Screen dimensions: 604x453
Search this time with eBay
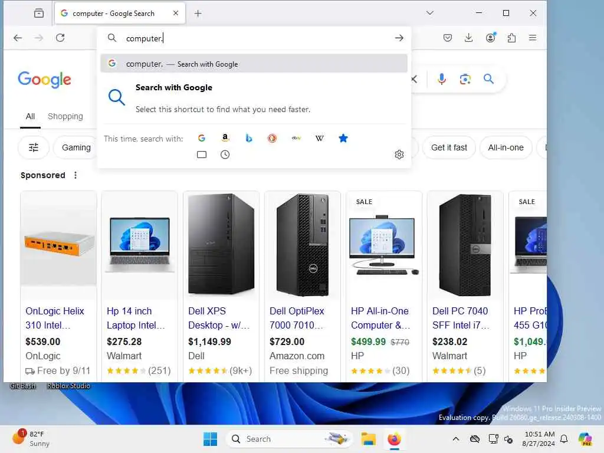[296, 138]
